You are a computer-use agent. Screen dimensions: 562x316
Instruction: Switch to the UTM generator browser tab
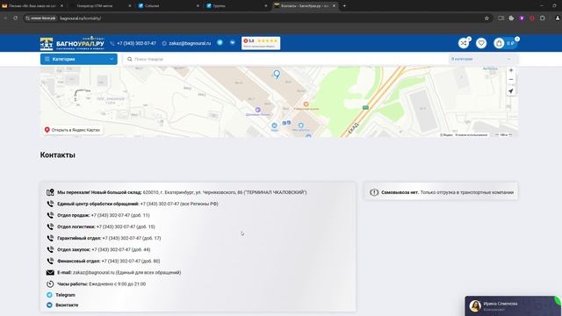(100, 6)
